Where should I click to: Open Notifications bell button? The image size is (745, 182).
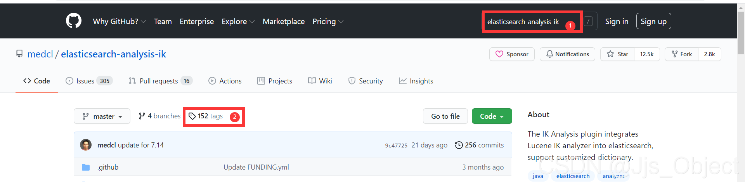567,54
